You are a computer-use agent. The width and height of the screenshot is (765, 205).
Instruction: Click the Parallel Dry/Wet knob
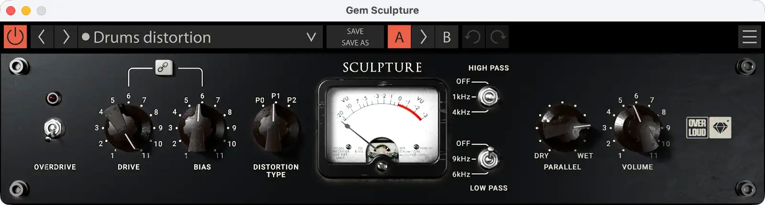coord(563,128)
